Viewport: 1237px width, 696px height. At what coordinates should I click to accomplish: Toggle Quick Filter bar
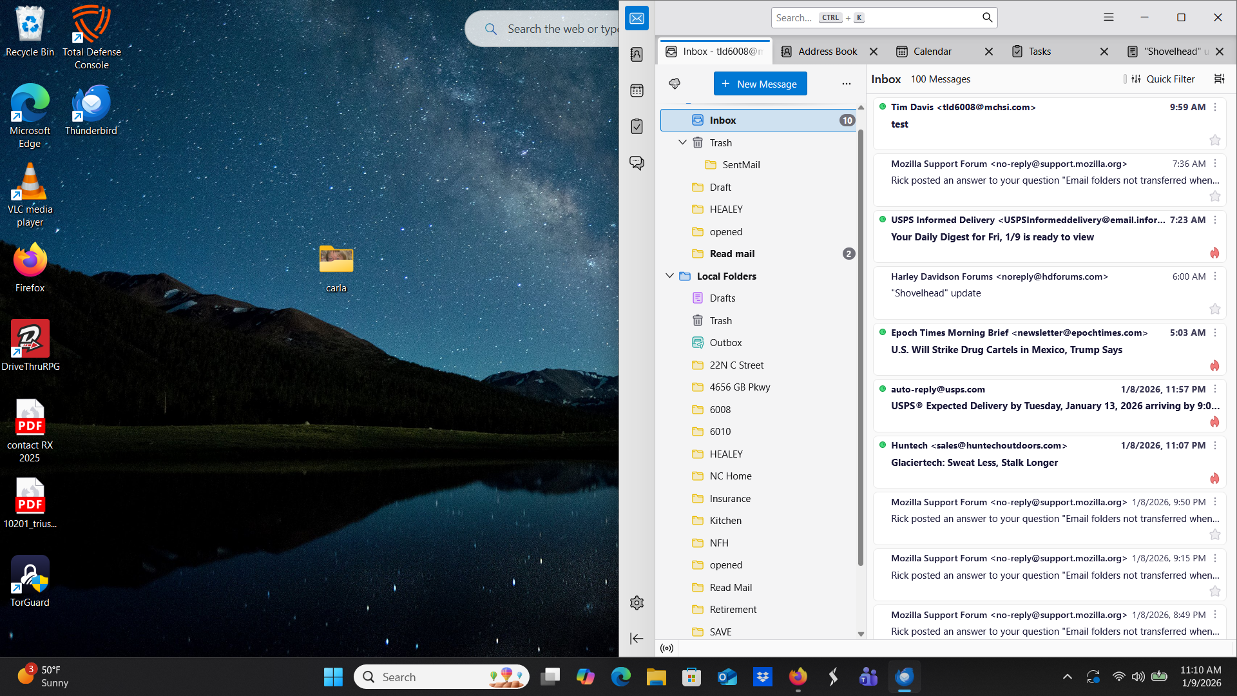[1164, 79]
